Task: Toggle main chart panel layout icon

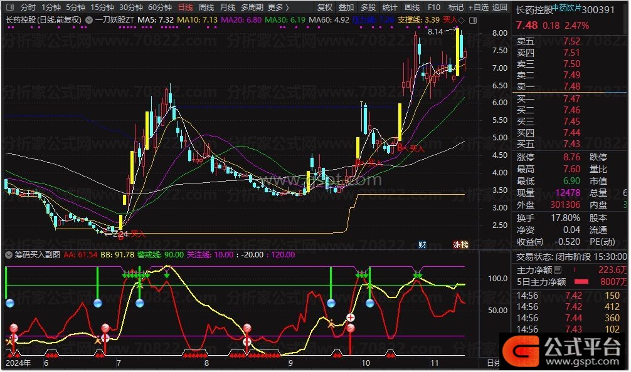Action: 473,20
